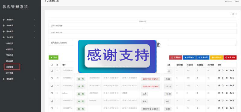Tick the checkbox for the 20.00 row
Viewport: 241px width, 112px height.
click(52, 78)
